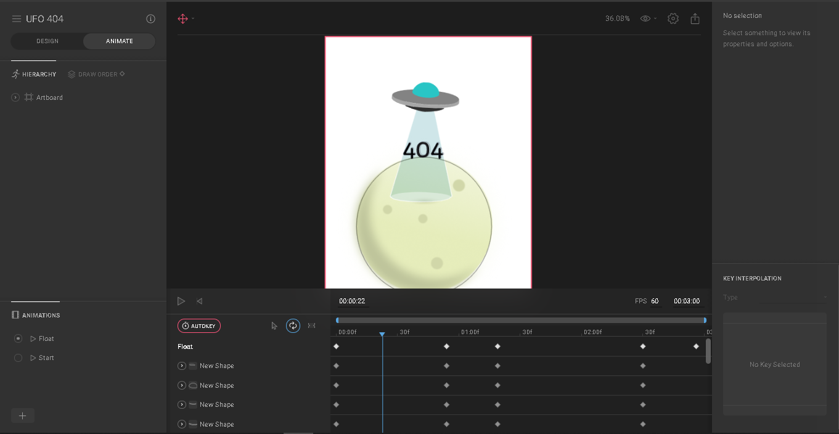
Task: Switch to the DESIGN tab
Action: 47,41
